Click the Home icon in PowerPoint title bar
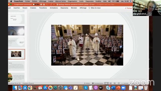The height and width of the screenshot is (91, 161). (x=41, y=5)
